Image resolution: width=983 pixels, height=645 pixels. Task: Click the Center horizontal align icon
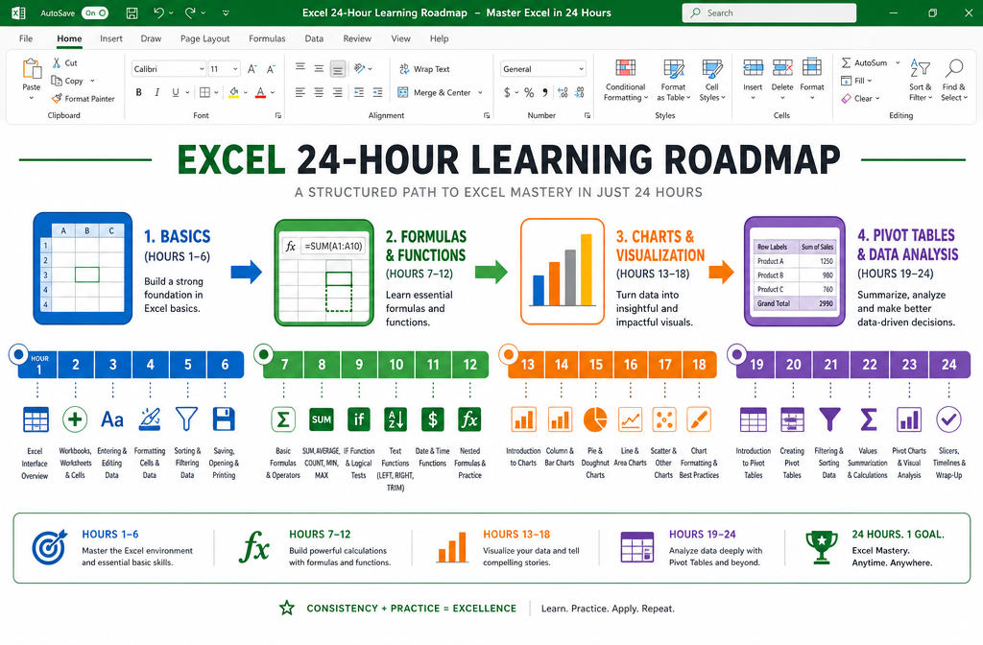pos(319,93)
